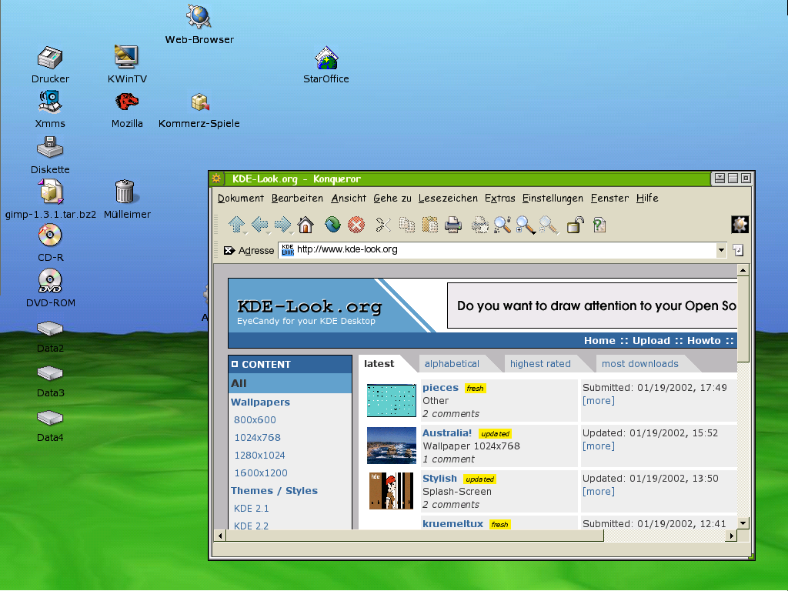This screenshot has width=788, height=591.
Task: Click the What's This help icon
Action: pos(599,225)
